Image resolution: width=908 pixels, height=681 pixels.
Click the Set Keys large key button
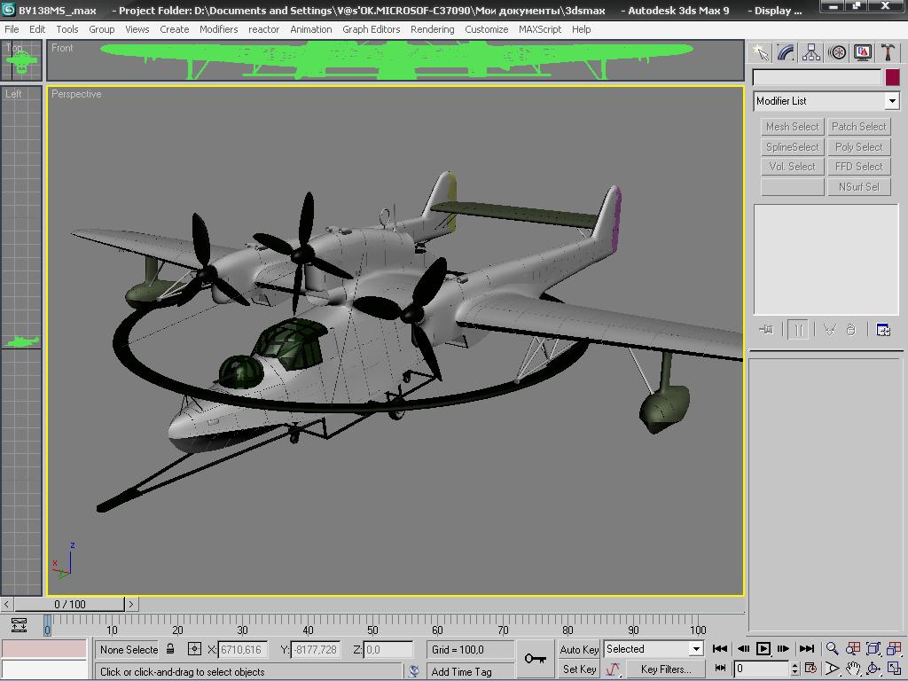point(535,659)
